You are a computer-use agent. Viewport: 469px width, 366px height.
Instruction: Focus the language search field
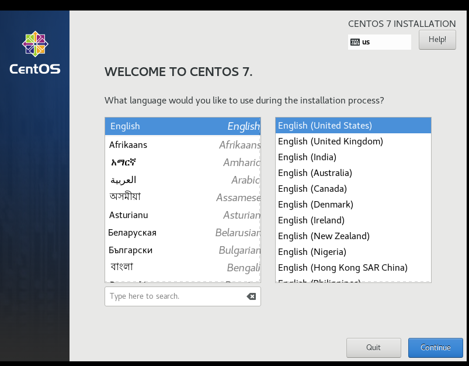pyautogui.click(x=183, y=296)
